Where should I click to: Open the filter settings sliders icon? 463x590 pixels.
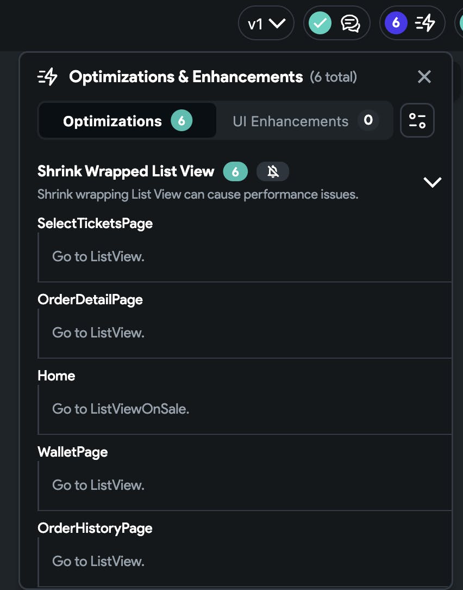(417, 120)
